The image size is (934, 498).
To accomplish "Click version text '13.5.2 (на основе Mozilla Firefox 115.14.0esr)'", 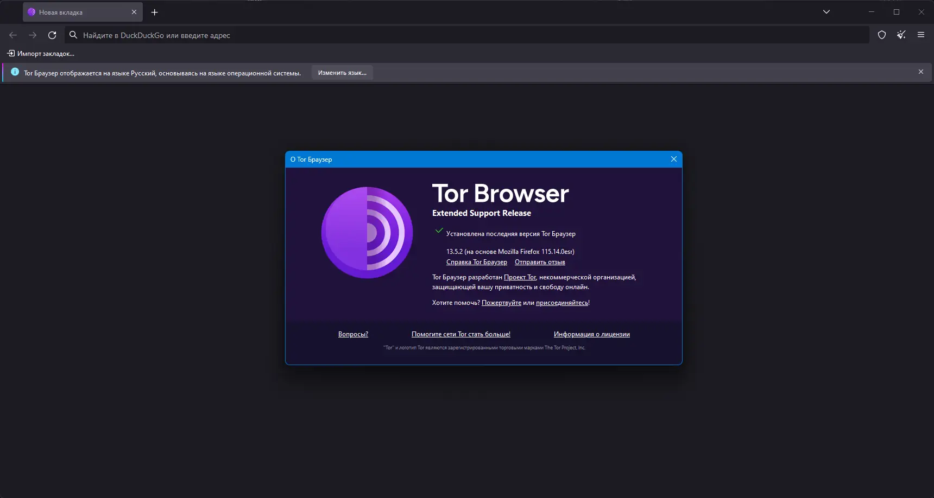I will (510, 252).
